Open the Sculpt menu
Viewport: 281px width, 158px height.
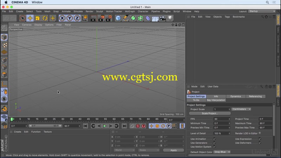pyautogui.click(x=99, y=11)
